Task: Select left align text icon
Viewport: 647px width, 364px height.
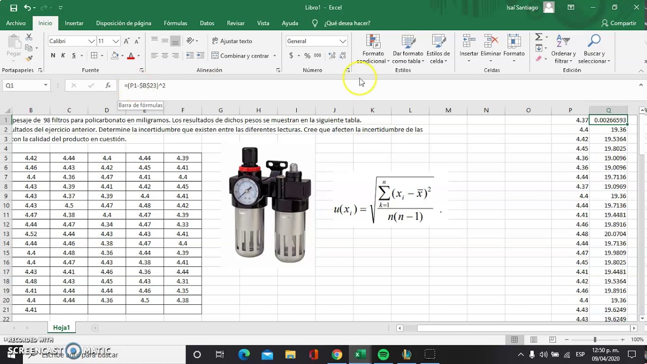Action: [x=154, y=56]
